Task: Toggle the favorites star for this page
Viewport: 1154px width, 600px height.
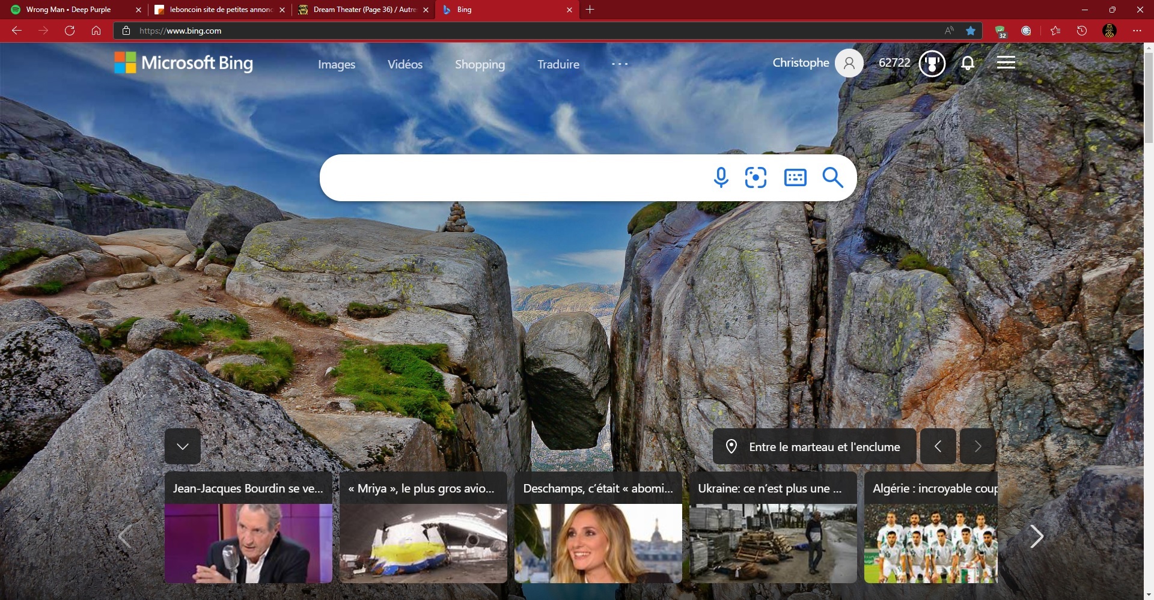Action: pos(971,31)
